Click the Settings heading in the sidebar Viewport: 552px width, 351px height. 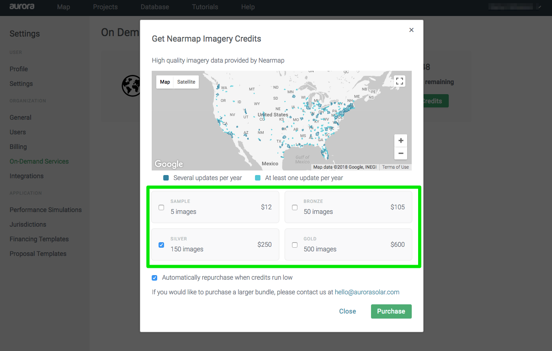pos(25,34)
